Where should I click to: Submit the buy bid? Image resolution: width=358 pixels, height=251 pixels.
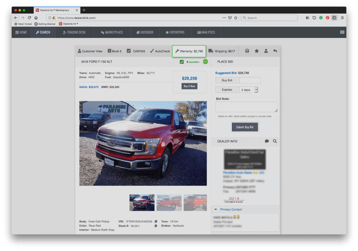[x=245, y=127]
